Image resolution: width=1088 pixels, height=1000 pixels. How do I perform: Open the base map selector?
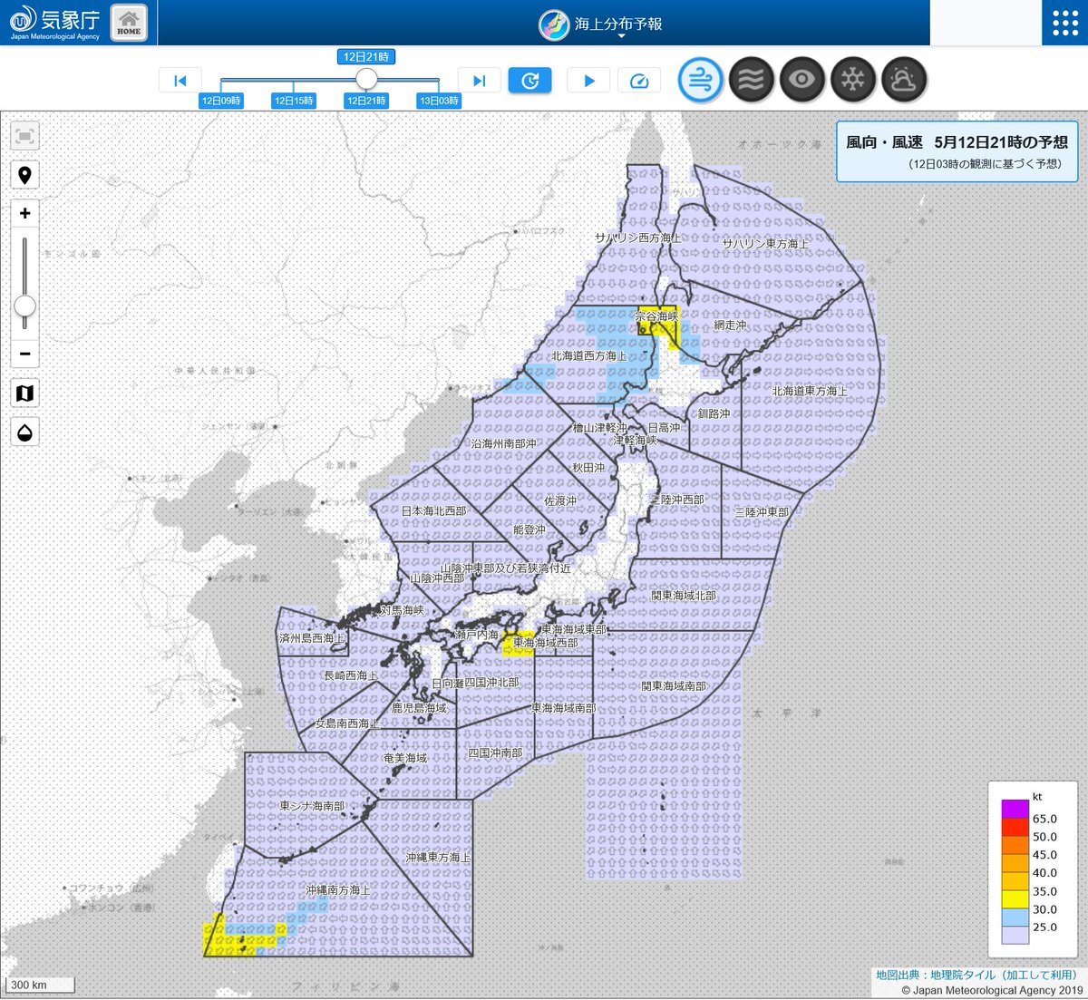[25, 393]
